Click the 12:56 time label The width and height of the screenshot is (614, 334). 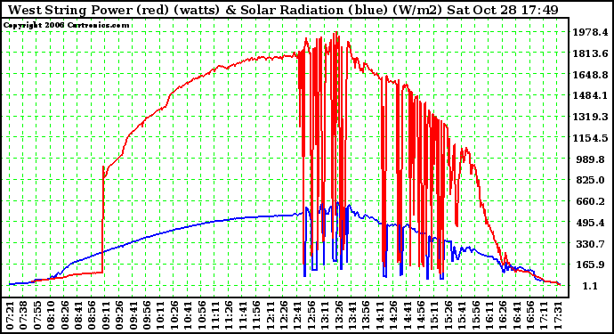311,315
